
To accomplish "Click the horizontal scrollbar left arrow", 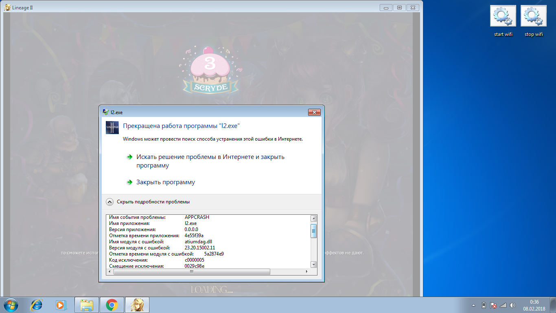I will [109, 271].
